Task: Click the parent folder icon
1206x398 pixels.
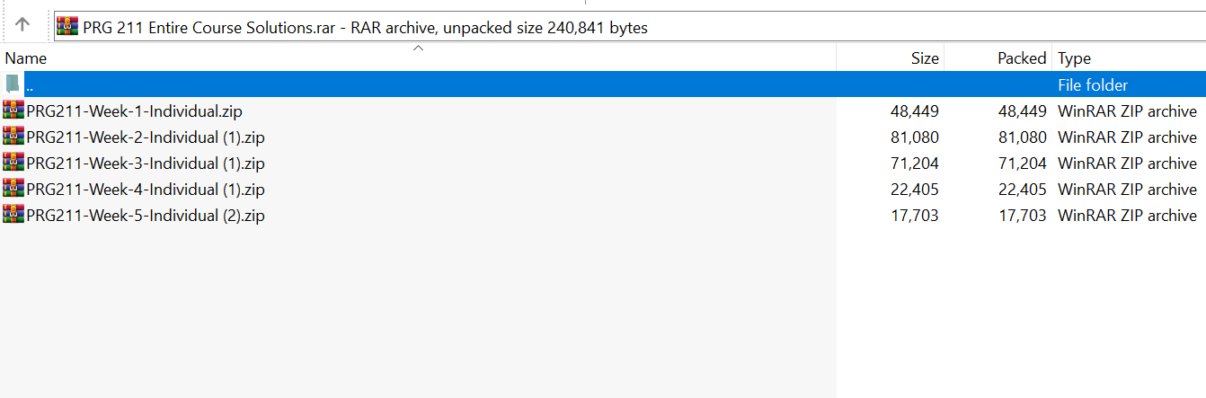Action: point(13,84)
